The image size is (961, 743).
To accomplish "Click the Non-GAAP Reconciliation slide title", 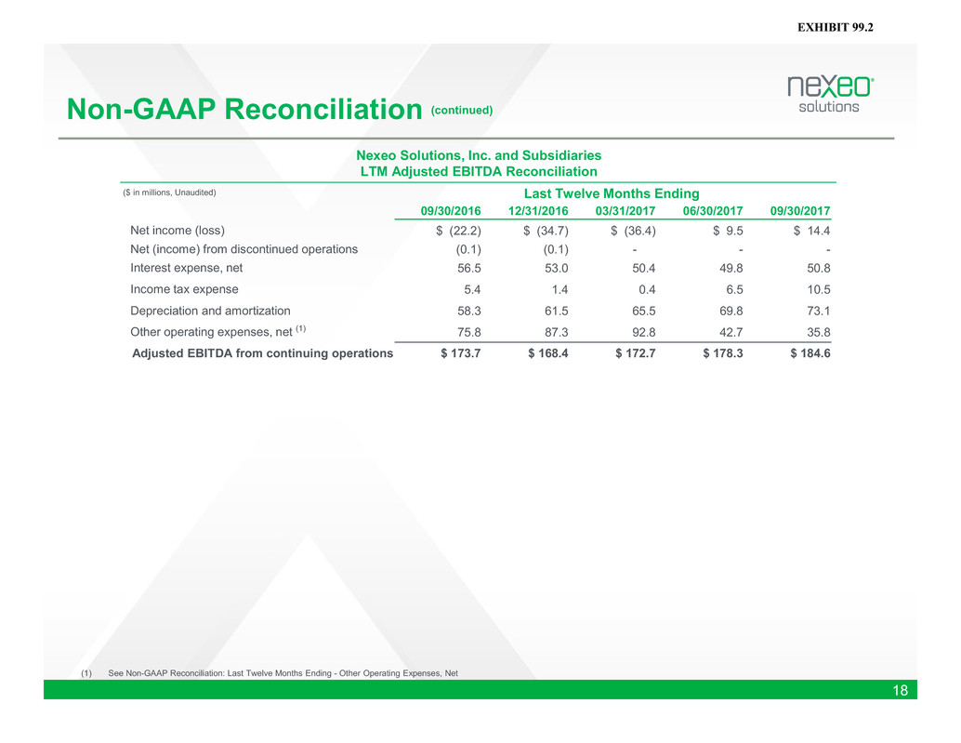I will tap(239, 110).
